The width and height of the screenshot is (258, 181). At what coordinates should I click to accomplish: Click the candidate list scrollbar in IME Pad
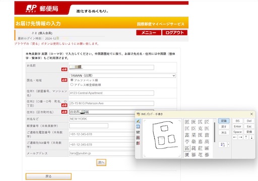(215, 132)
